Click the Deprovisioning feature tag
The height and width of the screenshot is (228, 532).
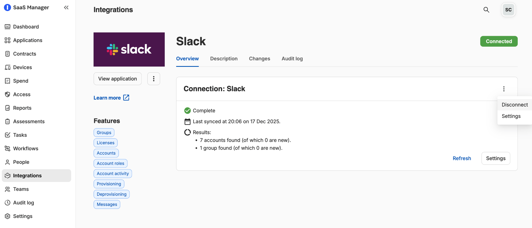[111, 194]
